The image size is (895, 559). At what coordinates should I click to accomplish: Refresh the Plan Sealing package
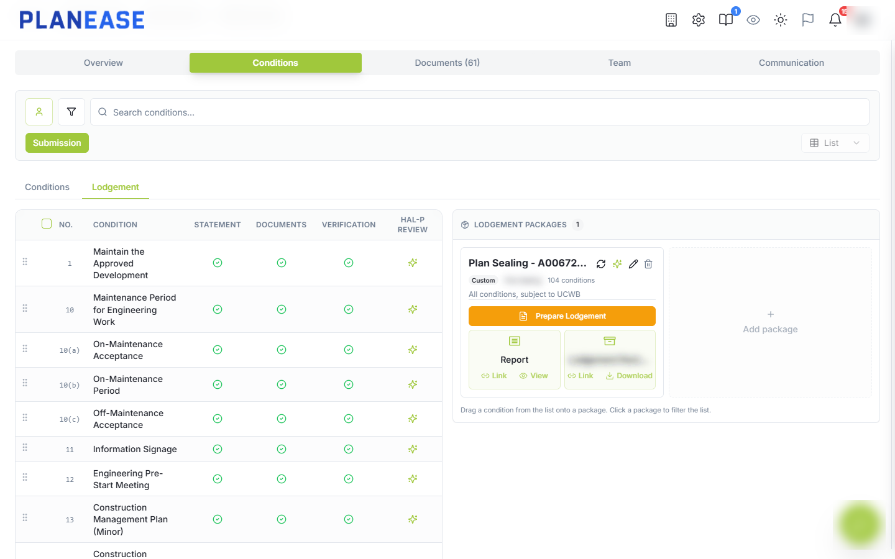tap(601, 264)
